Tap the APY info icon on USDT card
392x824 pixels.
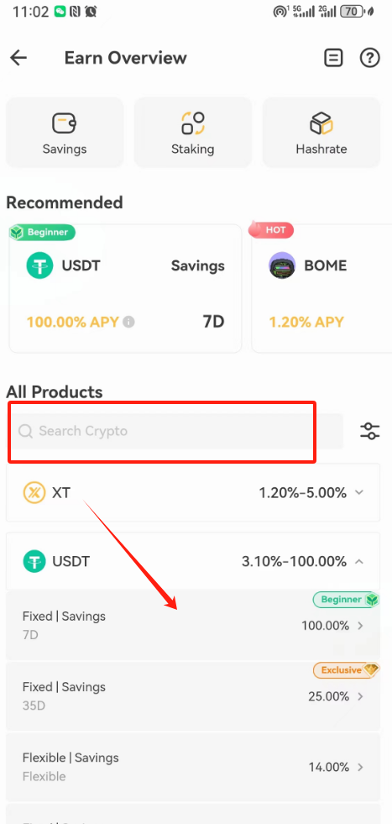coord(128,322)
